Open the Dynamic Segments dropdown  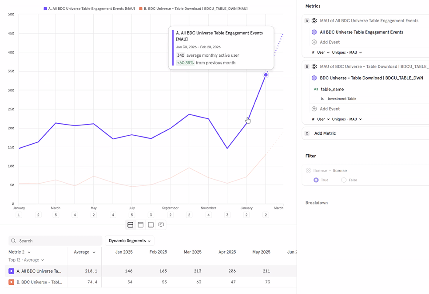[129, 240]
